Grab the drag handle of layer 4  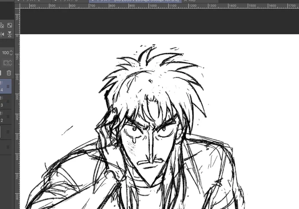[8, 87]
